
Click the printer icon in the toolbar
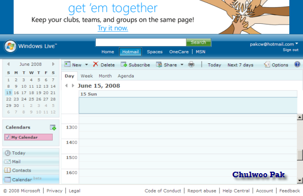click(191, 64)
